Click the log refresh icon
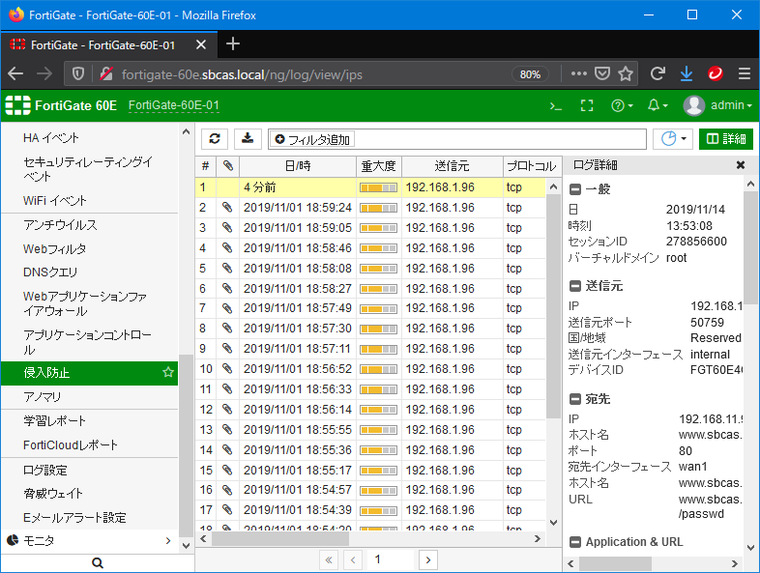This screenshot has width=760, height=573. click(215, 139)
